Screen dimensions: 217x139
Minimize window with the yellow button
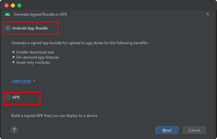point(13,6)
